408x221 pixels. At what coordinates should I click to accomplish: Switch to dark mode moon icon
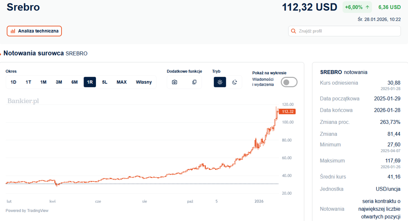point(235,82)
